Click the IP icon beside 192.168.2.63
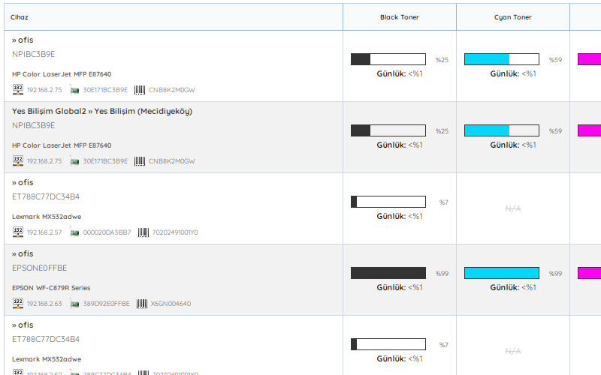 coord(18,303)
